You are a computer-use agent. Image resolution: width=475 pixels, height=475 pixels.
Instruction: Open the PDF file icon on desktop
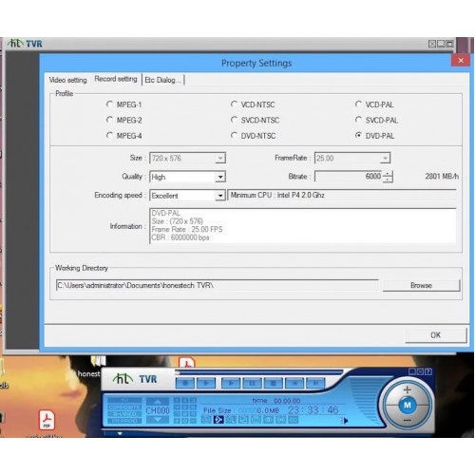tap(47, 420)
